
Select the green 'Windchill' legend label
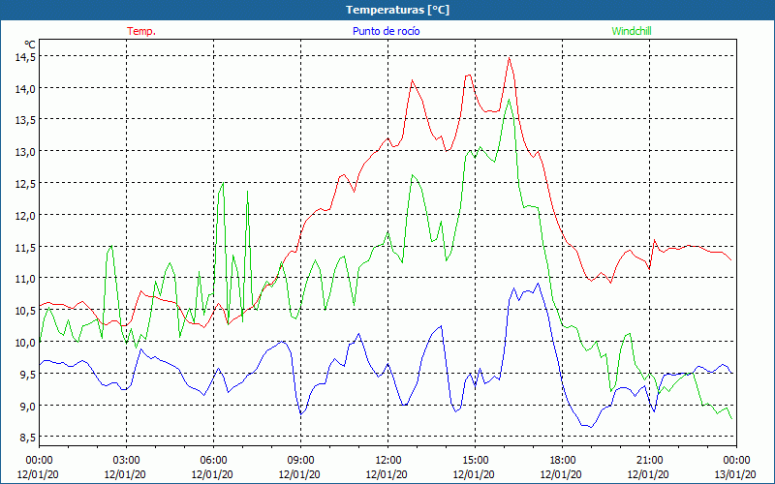pyautogui.click(x=632, y=31)
